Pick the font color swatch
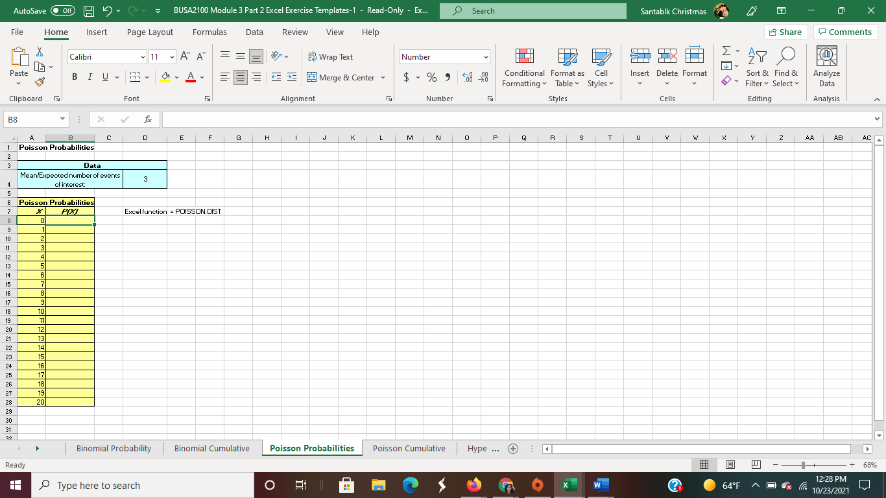This screenshot has height=498, width=886. pyautogui.click(x=191, y=78)
